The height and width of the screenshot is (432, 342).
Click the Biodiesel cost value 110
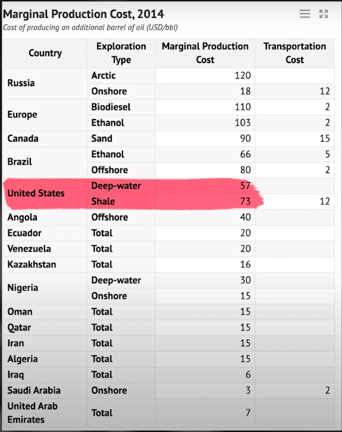205,107
